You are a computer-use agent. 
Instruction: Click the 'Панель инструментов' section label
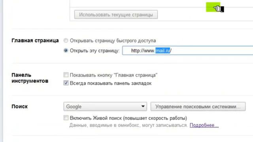(x=30, y=78)
